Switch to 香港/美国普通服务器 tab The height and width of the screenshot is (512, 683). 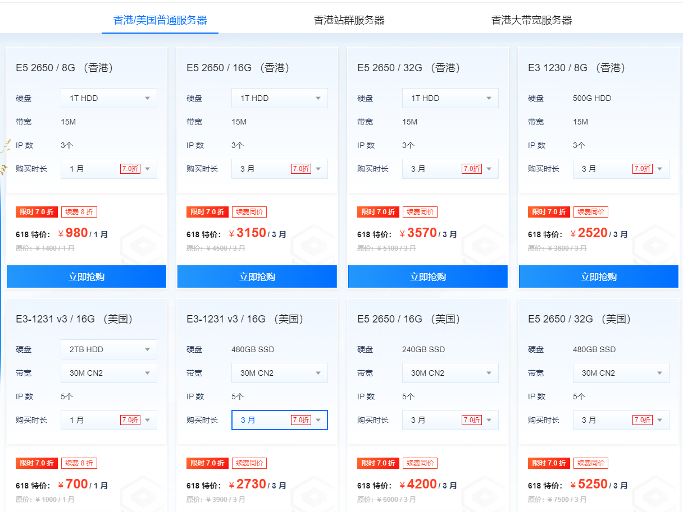[x=160, y=20]
